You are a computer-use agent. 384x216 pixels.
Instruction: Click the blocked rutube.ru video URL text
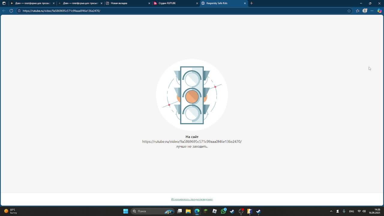192,142
